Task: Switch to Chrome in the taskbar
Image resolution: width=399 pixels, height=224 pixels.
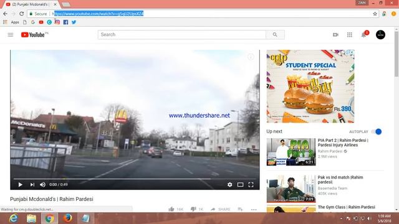Action: point(50,218)
